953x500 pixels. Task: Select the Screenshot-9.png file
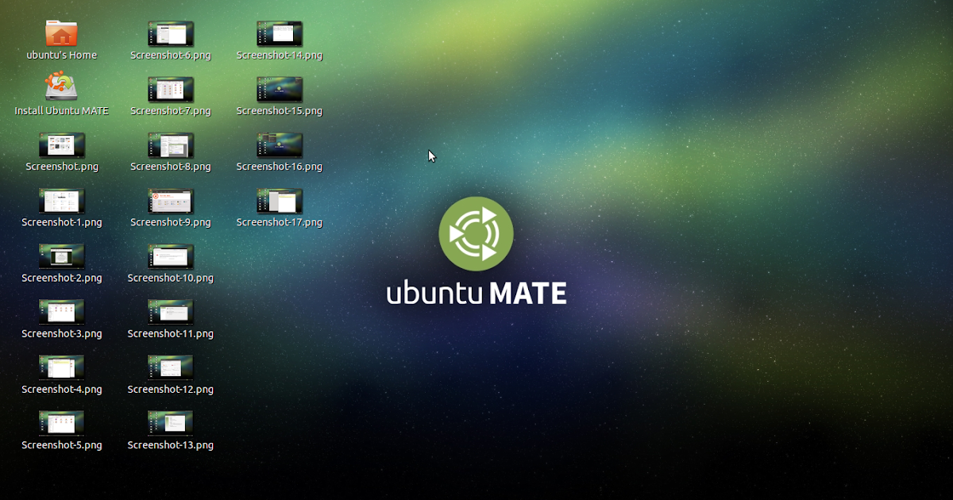171,201
